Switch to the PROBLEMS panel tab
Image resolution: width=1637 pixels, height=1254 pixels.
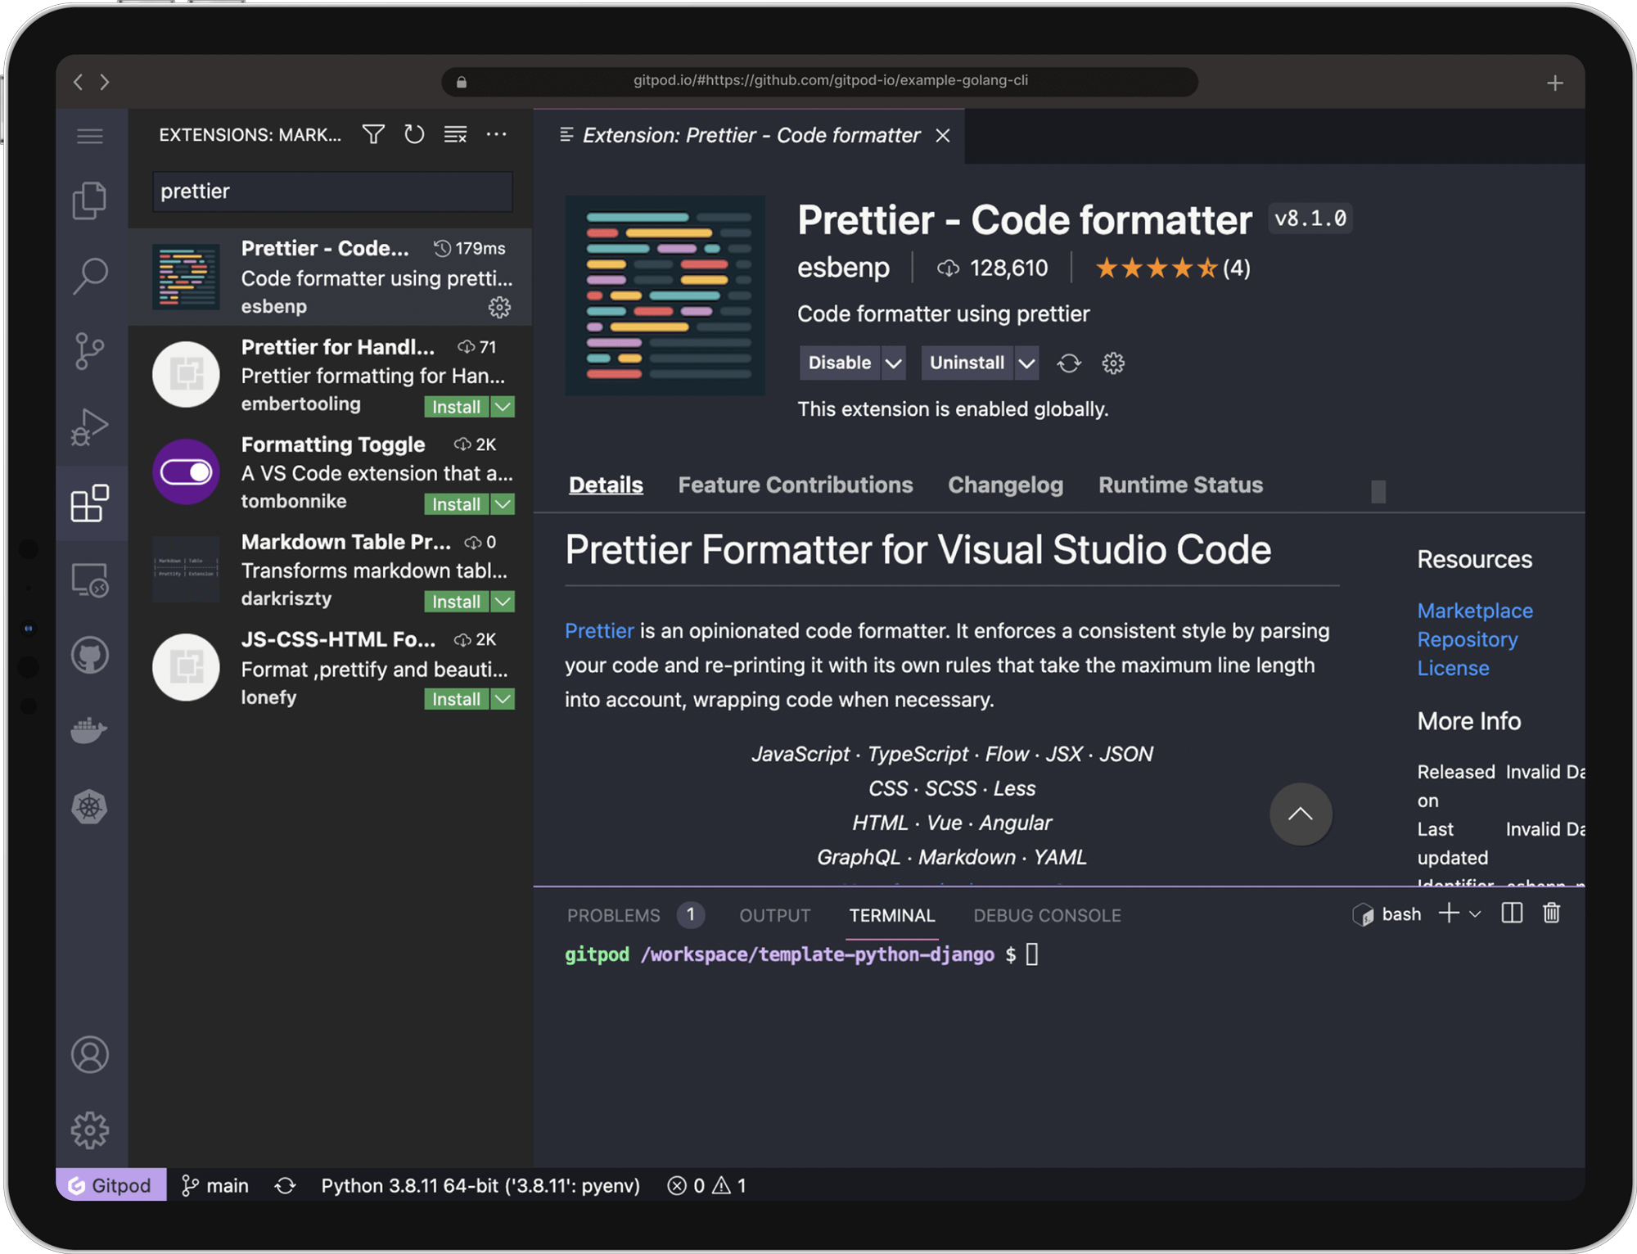pos(614,915)
